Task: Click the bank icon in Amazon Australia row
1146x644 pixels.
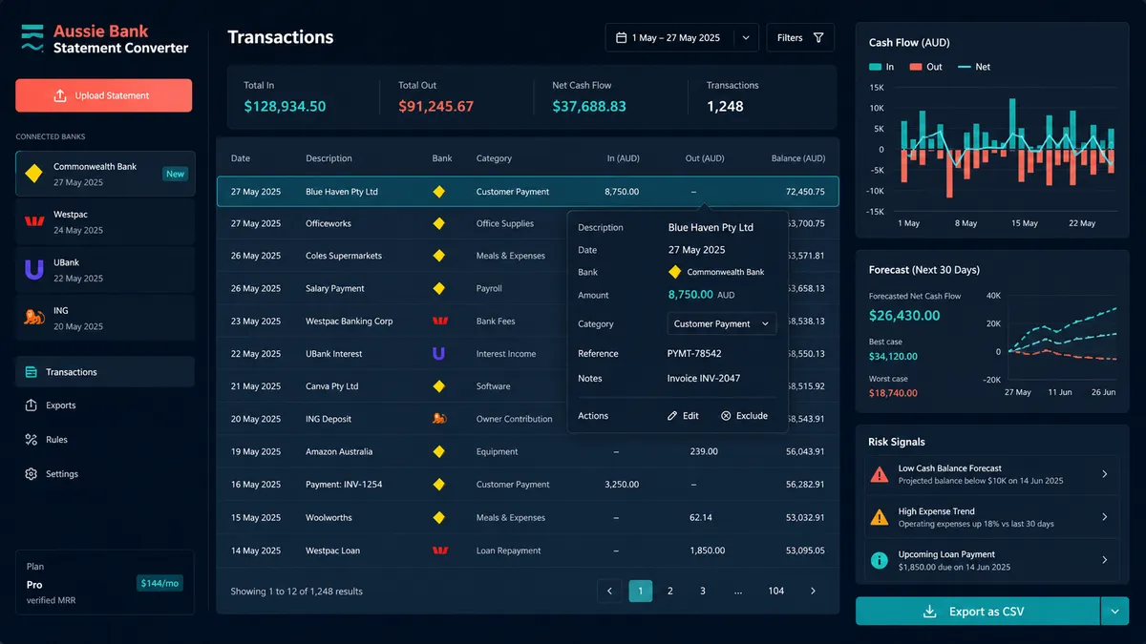Action: pyautogui.click(x=439, y=451)
